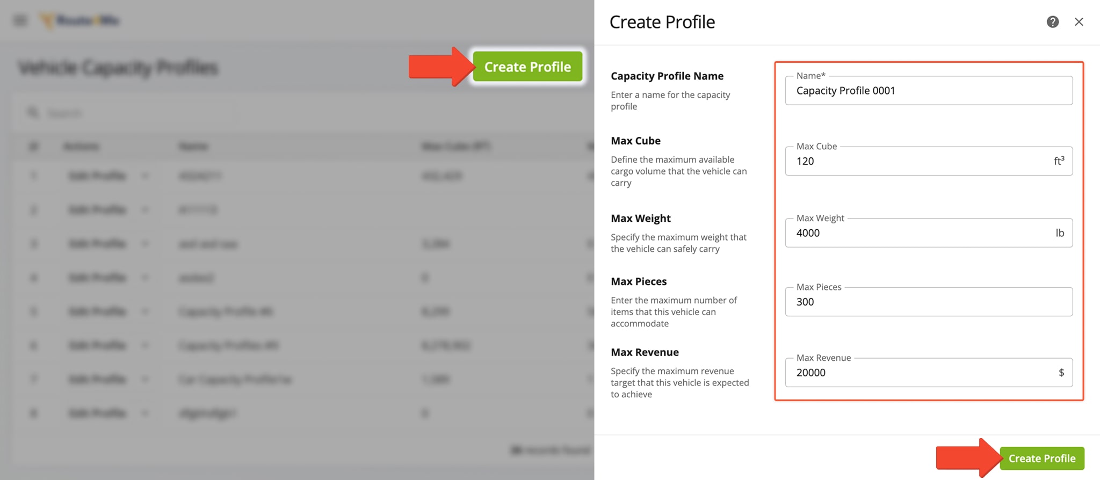This screenshot has height=480, width=1100.
Task: Close the Create Profile panel
Action: click(1079, 22)
